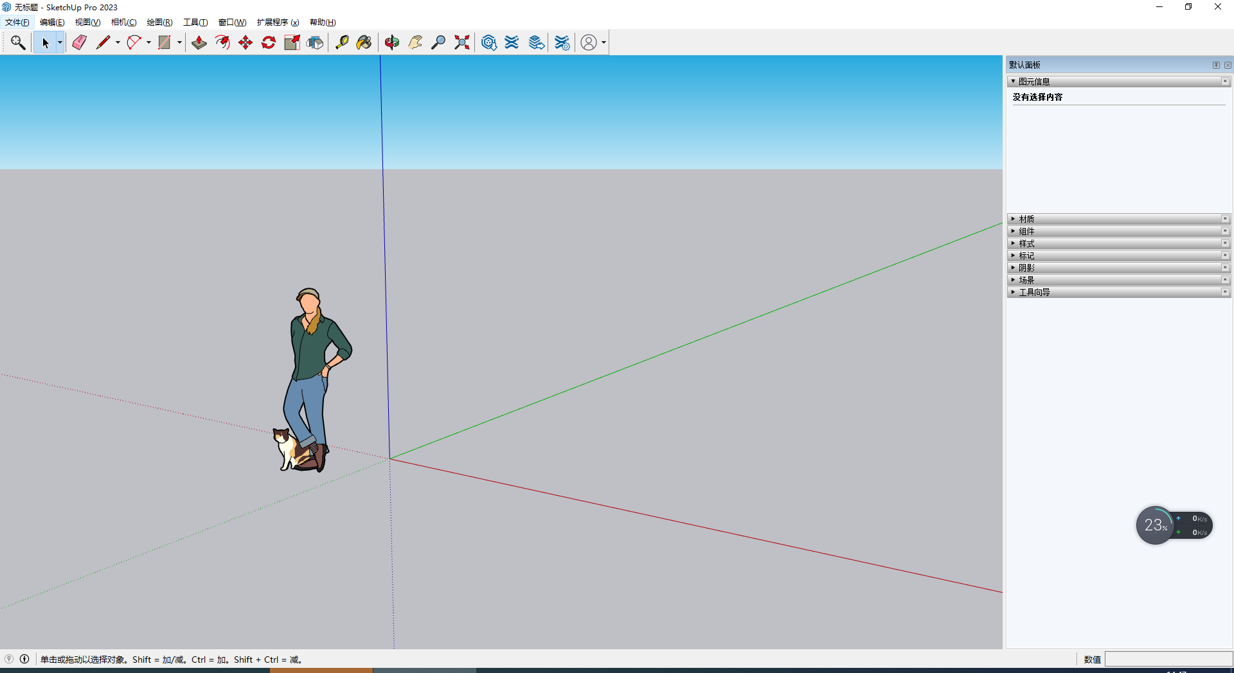
Task: Open the 文件(F) menu
Action: [17, 22]
